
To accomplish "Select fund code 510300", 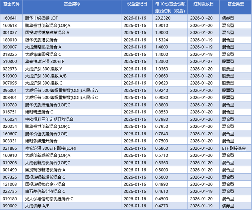I will tap(12, 62).
